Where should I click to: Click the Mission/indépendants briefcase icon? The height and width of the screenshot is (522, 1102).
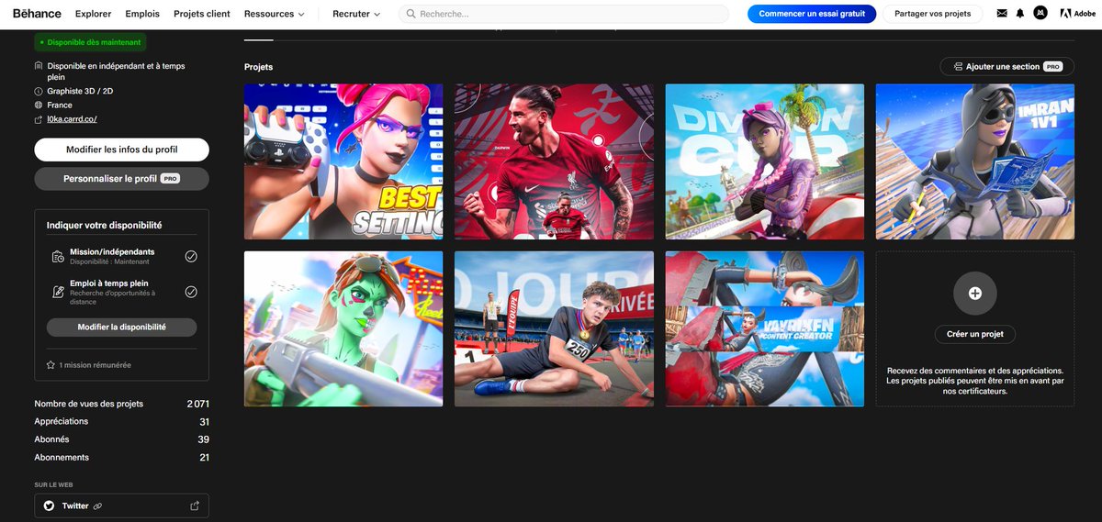click(58, 256)
